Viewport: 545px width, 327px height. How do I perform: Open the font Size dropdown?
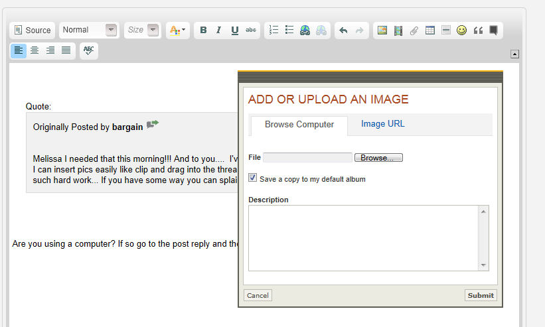[143, 30]
